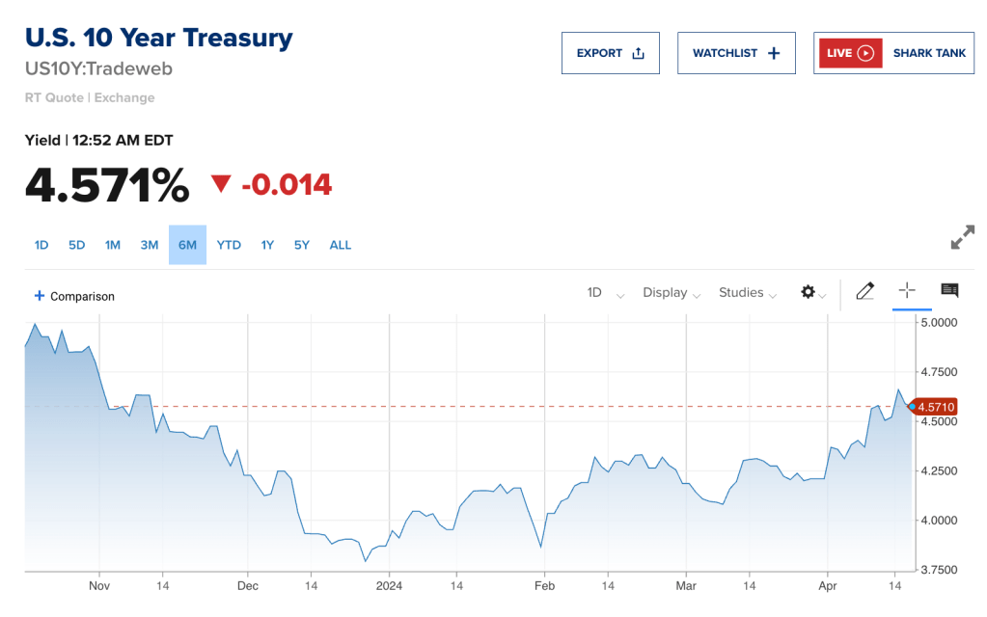Open chart settings gear icon

(809, 292)
